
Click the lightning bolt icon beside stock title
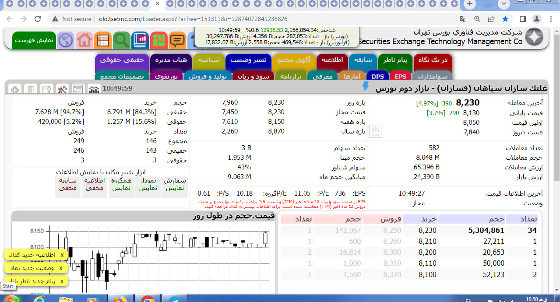pyautogui.click(x=366, y=88)
